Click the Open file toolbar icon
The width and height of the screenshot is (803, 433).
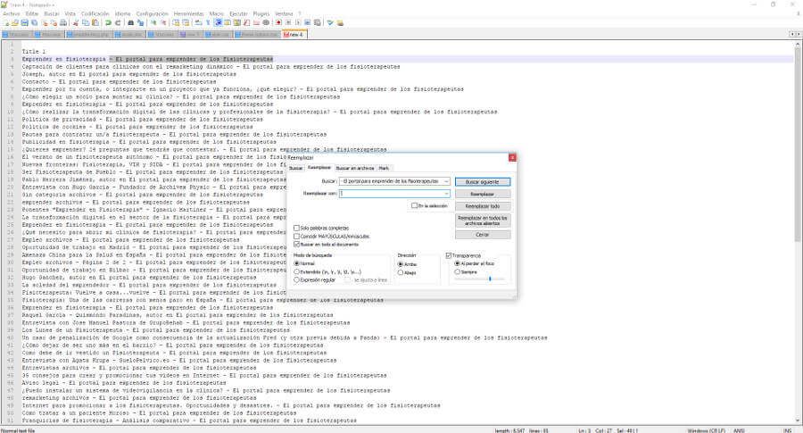point(15,22)
